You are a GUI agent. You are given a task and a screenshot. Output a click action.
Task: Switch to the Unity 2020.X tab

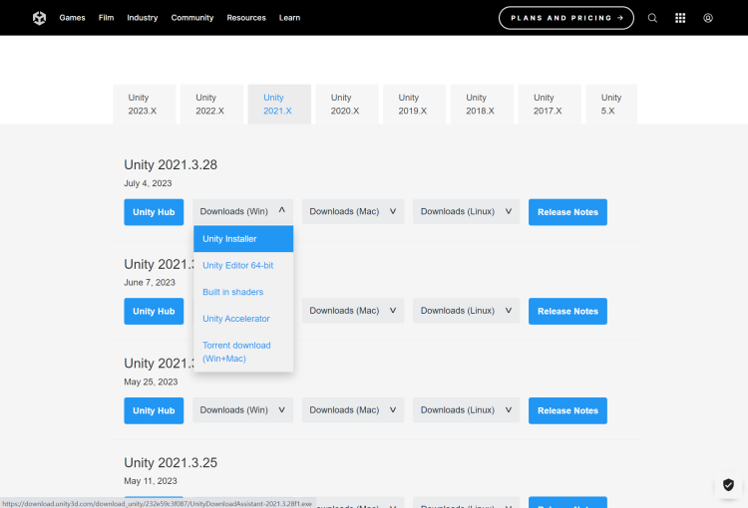coord(347,105)
